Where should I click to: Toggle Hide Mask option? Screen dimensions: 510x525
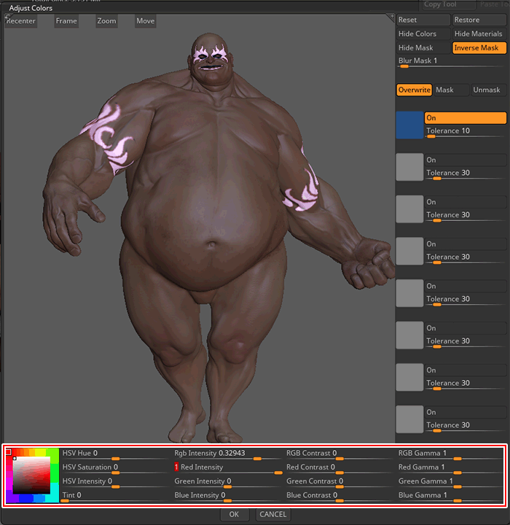click(x=423, y=48)
